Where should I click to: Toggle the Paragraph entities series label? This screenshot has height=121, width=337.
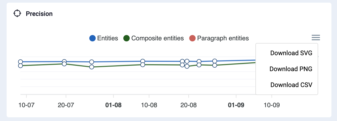point(223,38)
